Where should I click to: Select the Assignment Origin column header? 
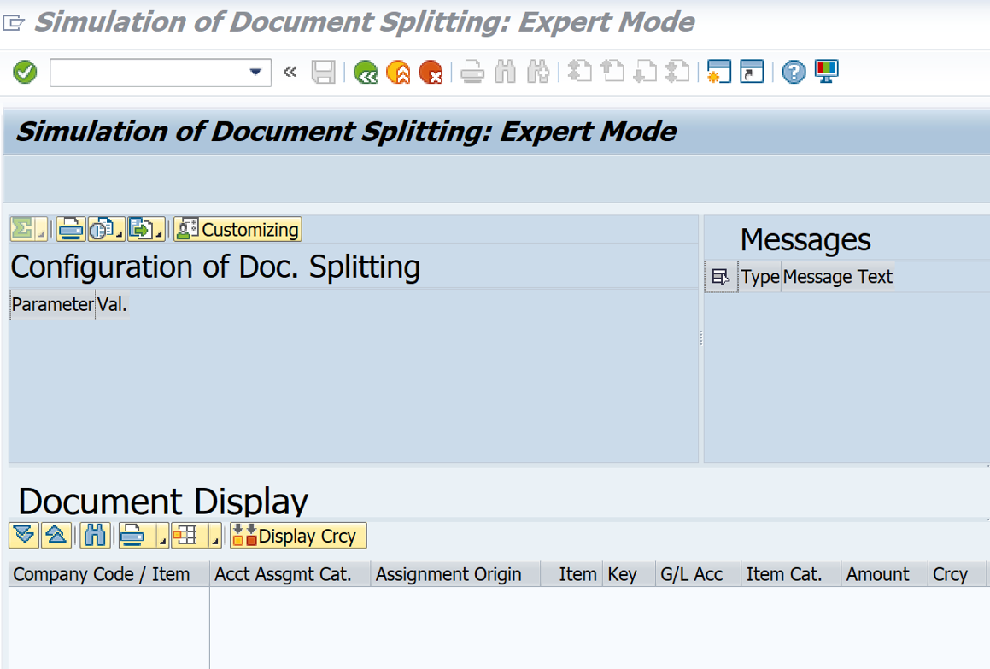tap(455, 574)
